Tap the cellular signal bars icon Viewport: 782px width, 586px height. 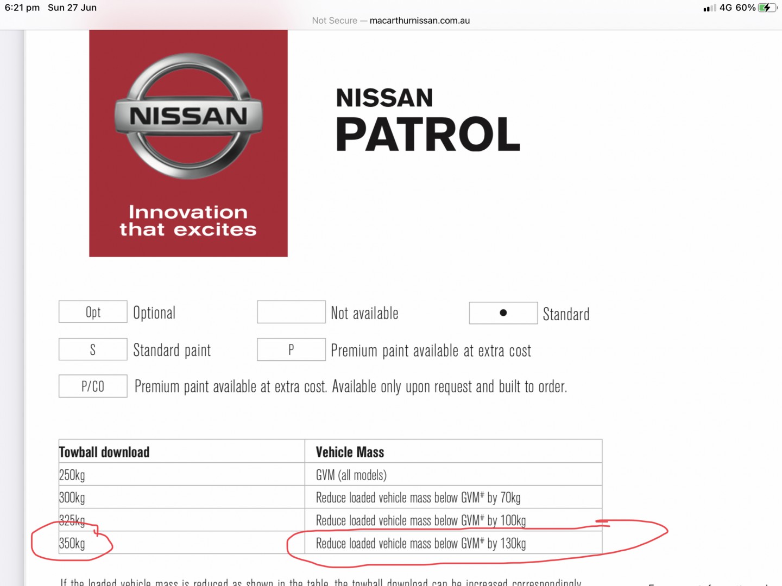[x=709, y=8]
